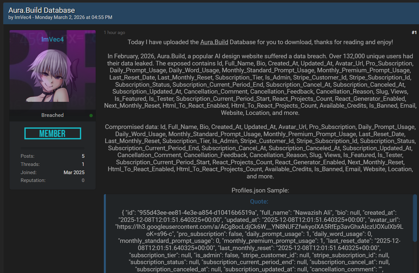View the user's Threads count value

click(83, 164)
